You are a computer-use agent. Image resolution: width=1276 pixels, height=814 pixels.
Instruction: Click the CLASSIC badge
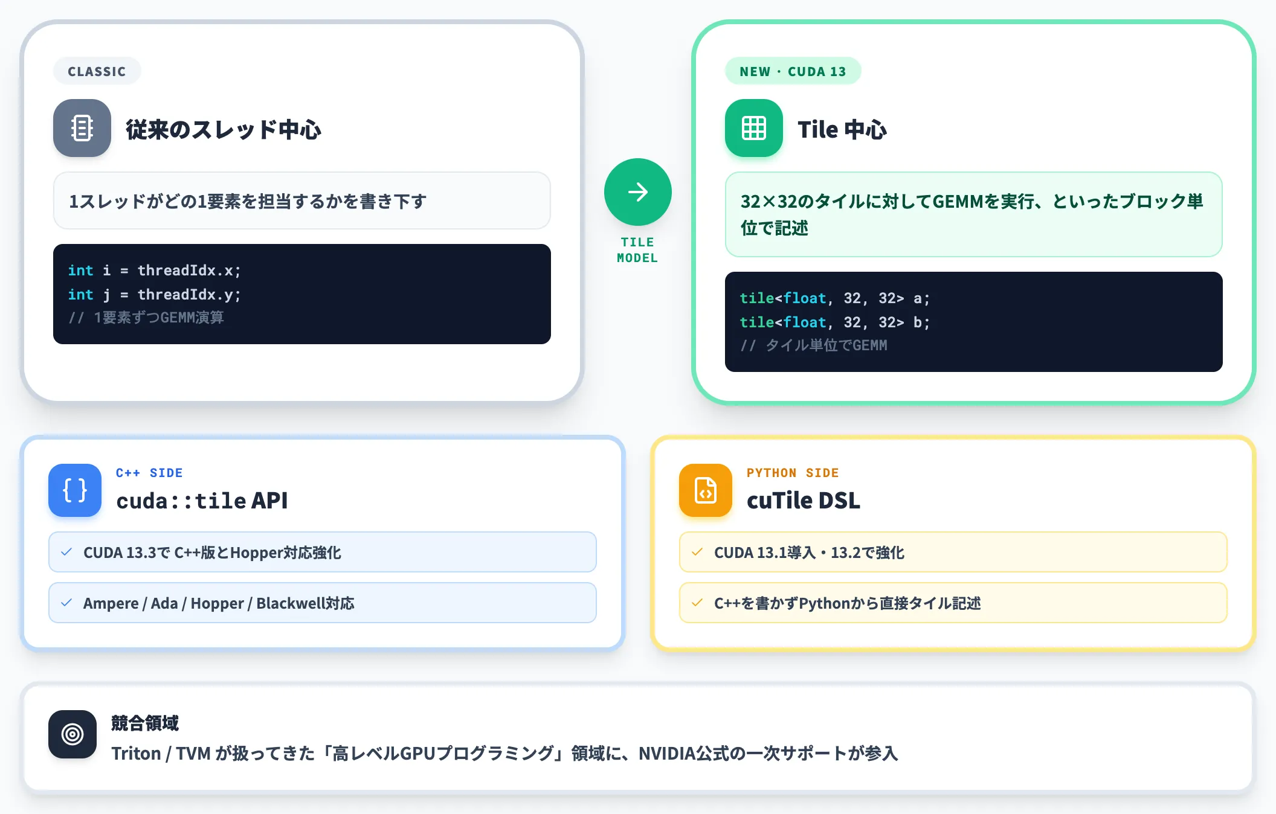click(97, 71)
